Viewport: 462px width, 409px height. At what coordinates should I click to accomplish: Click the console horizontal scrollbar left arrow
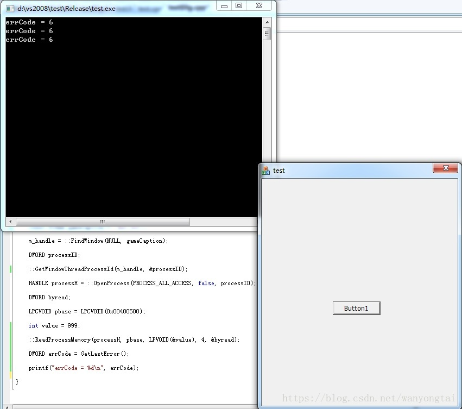click(10, 222)
